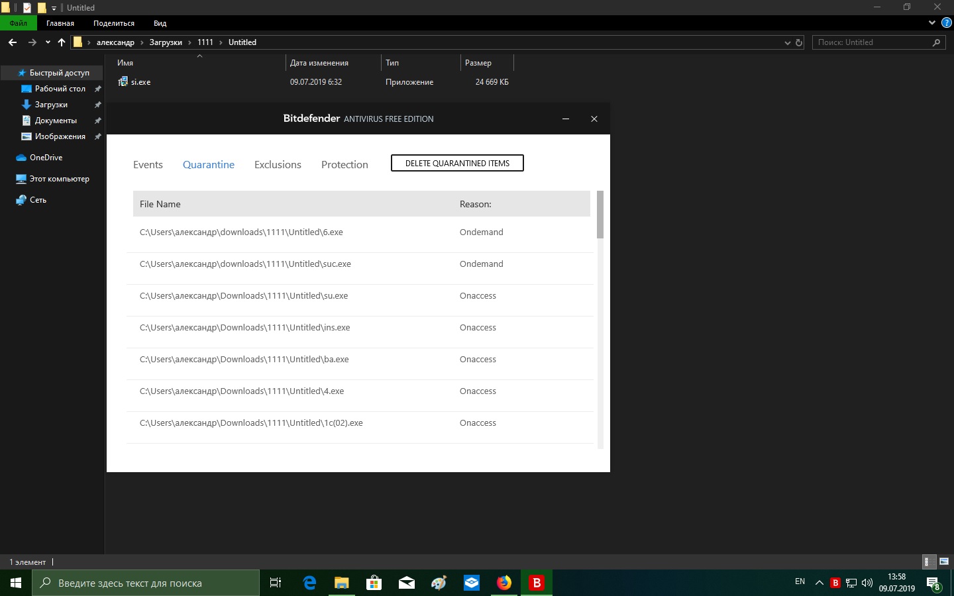Select the quarantined suc.exe entry
Screen dimensions: 954x596
coord(245,264)
